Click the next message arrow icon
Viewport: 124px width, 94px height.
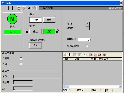coord(100,55)
